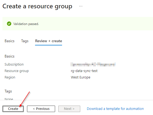The image size is (153, 115).
Task: Click the Validation passed message text
Action: (26, 24)
